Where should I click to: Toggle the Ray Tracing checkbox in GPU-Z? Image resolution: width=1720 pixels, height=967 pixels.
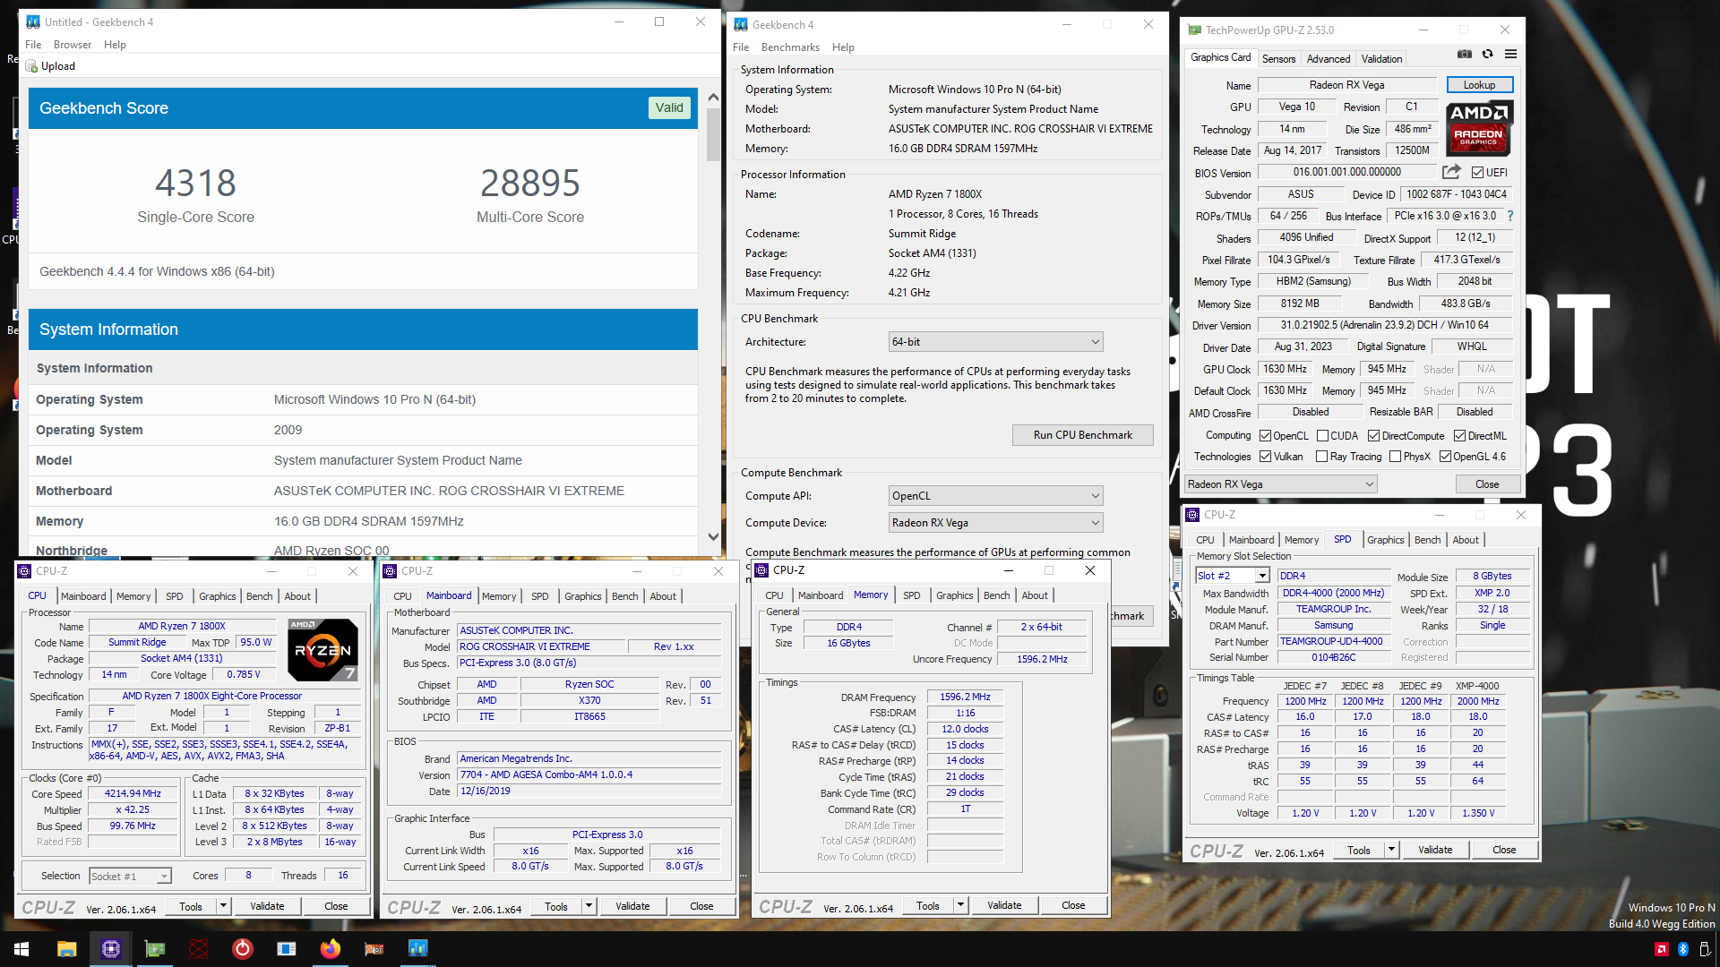click(1321, 457)
